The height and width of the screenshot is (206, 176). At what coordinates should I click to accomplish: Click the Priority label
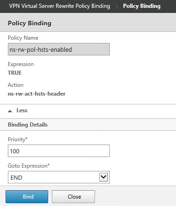[x=18, y=139]
